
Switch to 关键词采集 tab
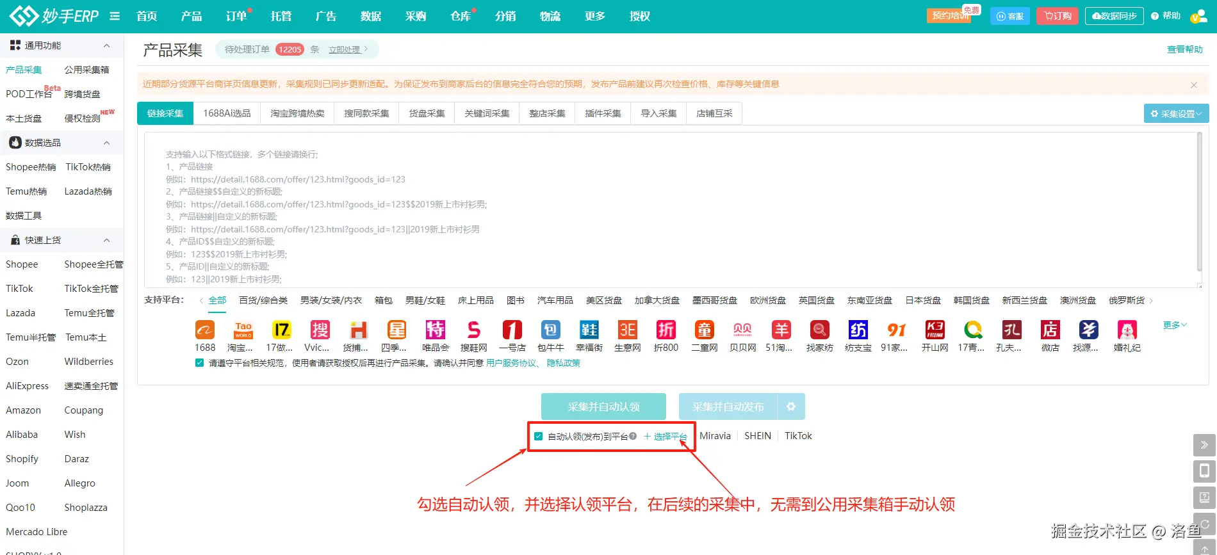[487, 113]
